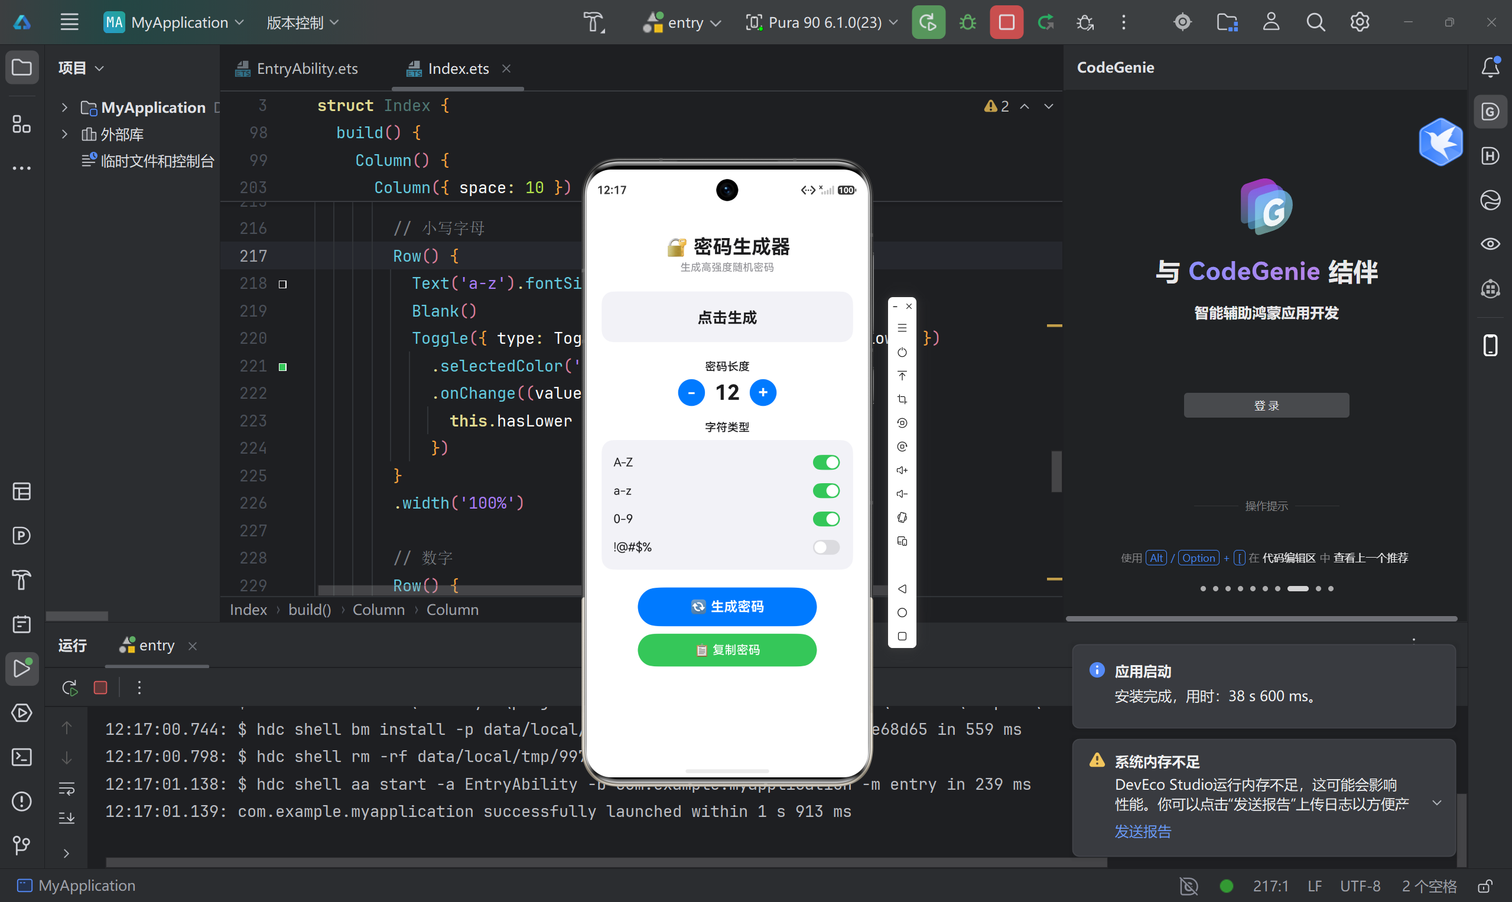Toggle the A-Z uppercase switch
Image resolution: width=1512 pixels, height=902 pixels.
[x=825, y=463]
